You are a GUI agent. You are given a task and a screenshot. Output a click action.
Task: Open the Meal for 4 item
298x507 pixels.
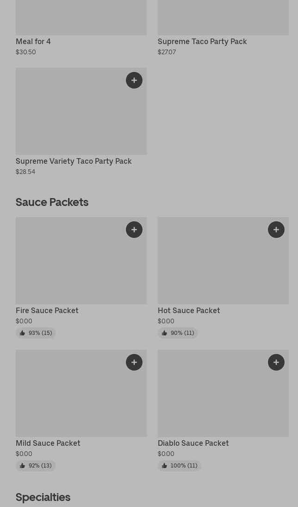(x=33, y=41)
